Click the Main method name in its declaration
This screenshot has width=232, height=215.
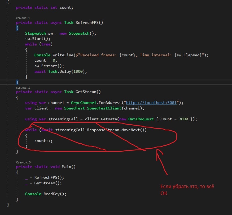click(x=67, y=167)
